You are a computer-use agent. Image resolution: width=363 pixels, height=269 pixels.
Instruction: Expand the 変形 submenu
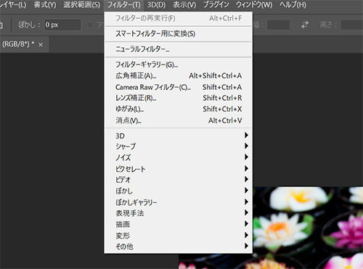(x=179, y=236)
